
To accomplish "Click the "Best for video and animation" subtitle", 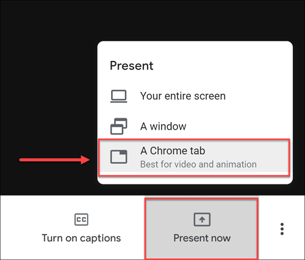I will [x=198, y=164].
